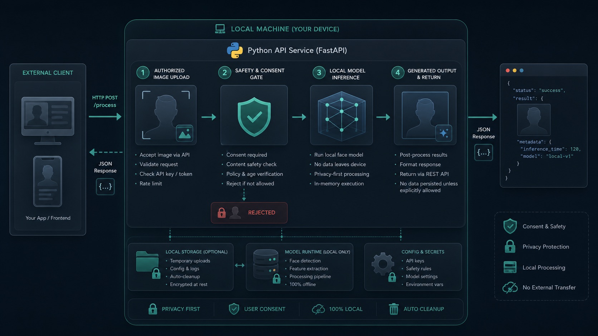
Task: Click "Safety rules" in Config & Secrets
Action: pyautogui.click(x=418, y=269)
